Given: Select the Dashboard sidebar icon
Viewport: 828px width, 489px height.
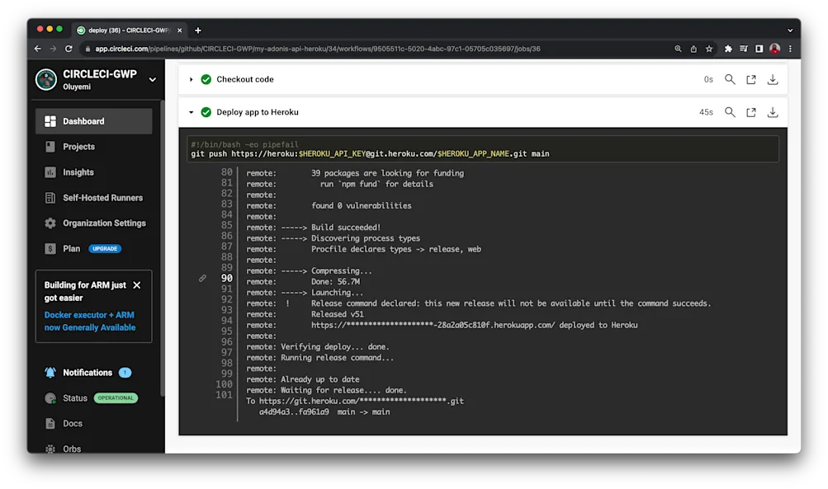Looking at the screenshot, I should click(x=50, y=120).
